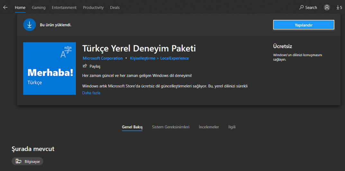Click the Bilgisayar device chip
Screen dimensions: 345x171
pos(28,161)
